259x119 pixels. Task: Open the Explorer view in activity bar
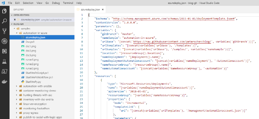[5, 11]
